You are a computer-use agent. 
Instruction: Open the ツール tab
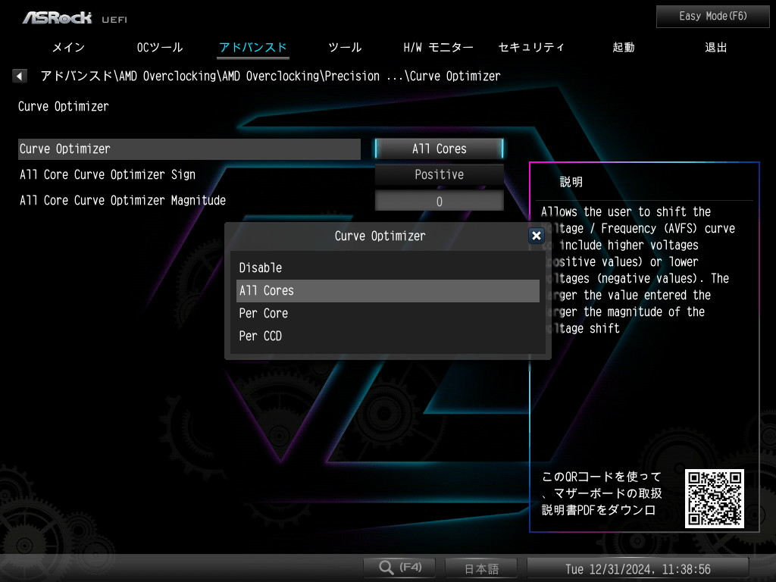[345, 48]
